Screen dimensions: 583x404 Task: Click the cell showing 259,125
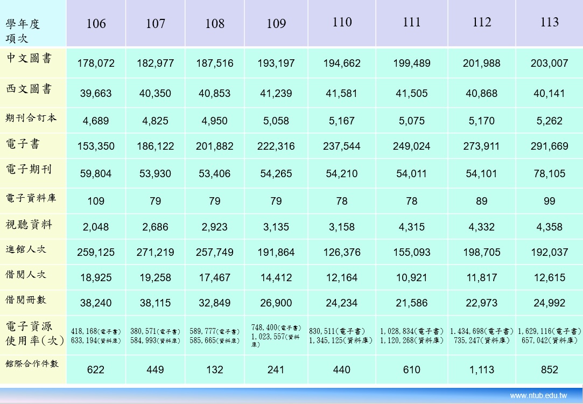coord(96,252)
